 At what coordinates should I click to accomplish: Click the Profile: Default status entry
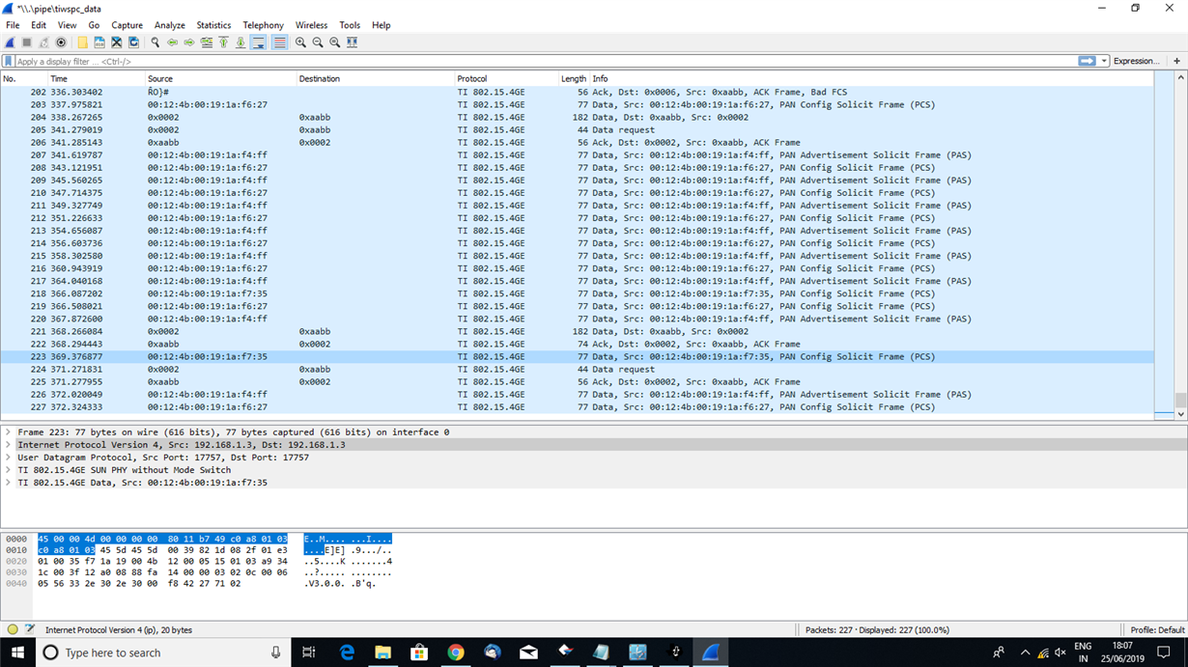1157,629
